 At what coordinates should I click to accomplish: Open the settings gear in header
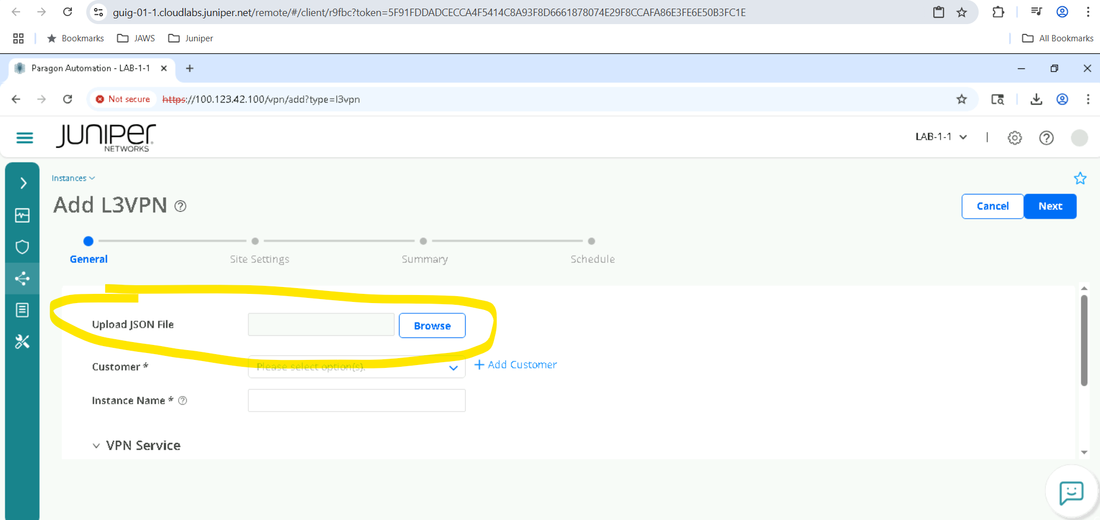[1014, 138]
